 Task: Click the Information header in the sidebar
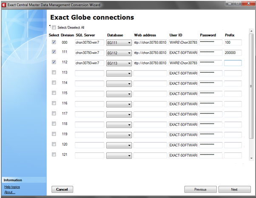pyautogui.click(x=24, y=180)
